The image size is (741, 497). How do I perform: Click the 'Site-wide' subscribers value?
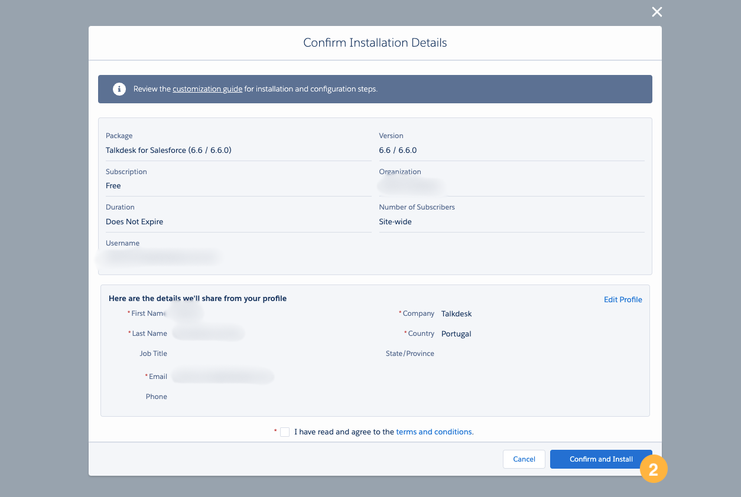click(x=395, y=222)
